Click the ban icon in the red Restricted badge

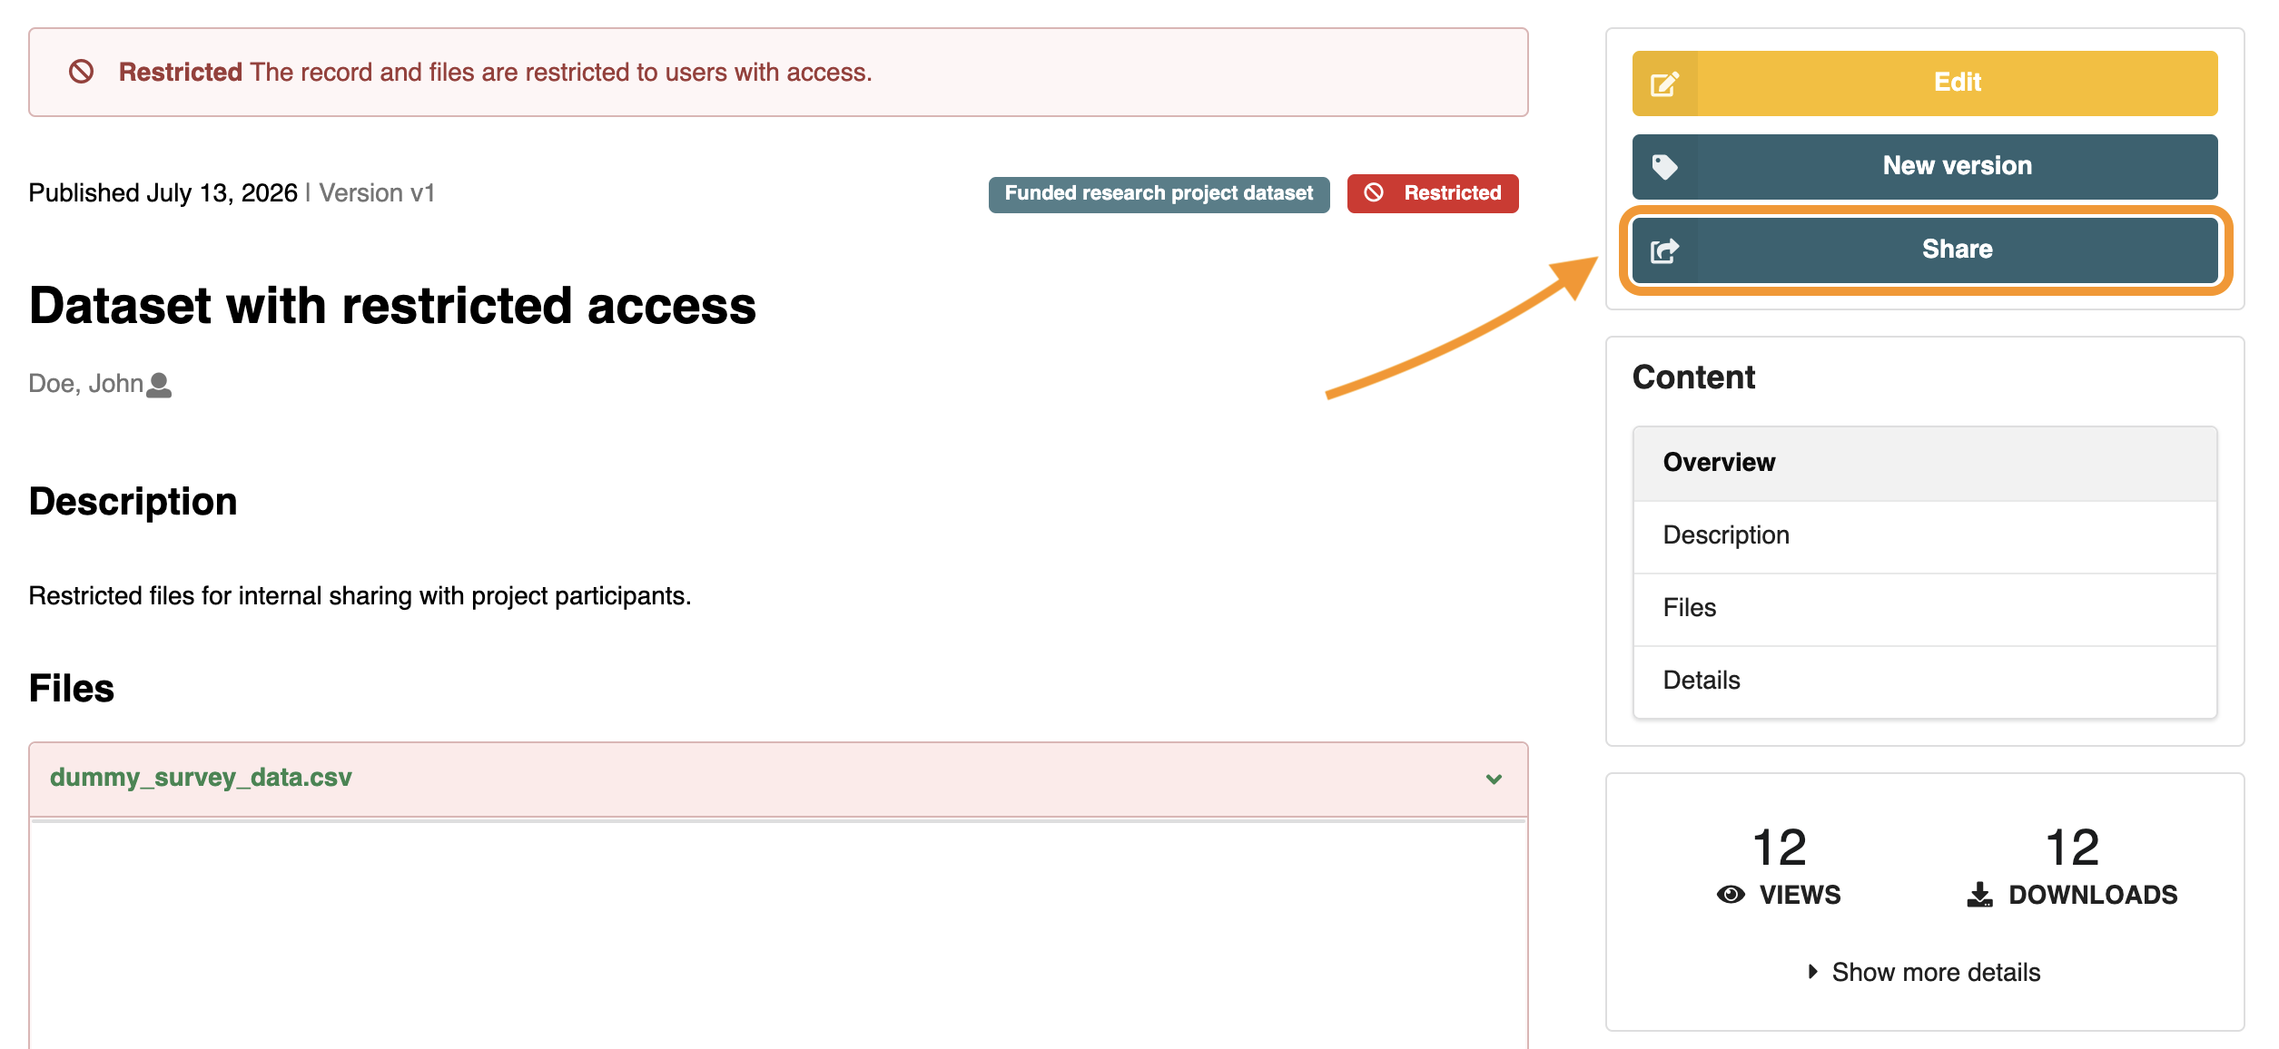point(1374,192)
